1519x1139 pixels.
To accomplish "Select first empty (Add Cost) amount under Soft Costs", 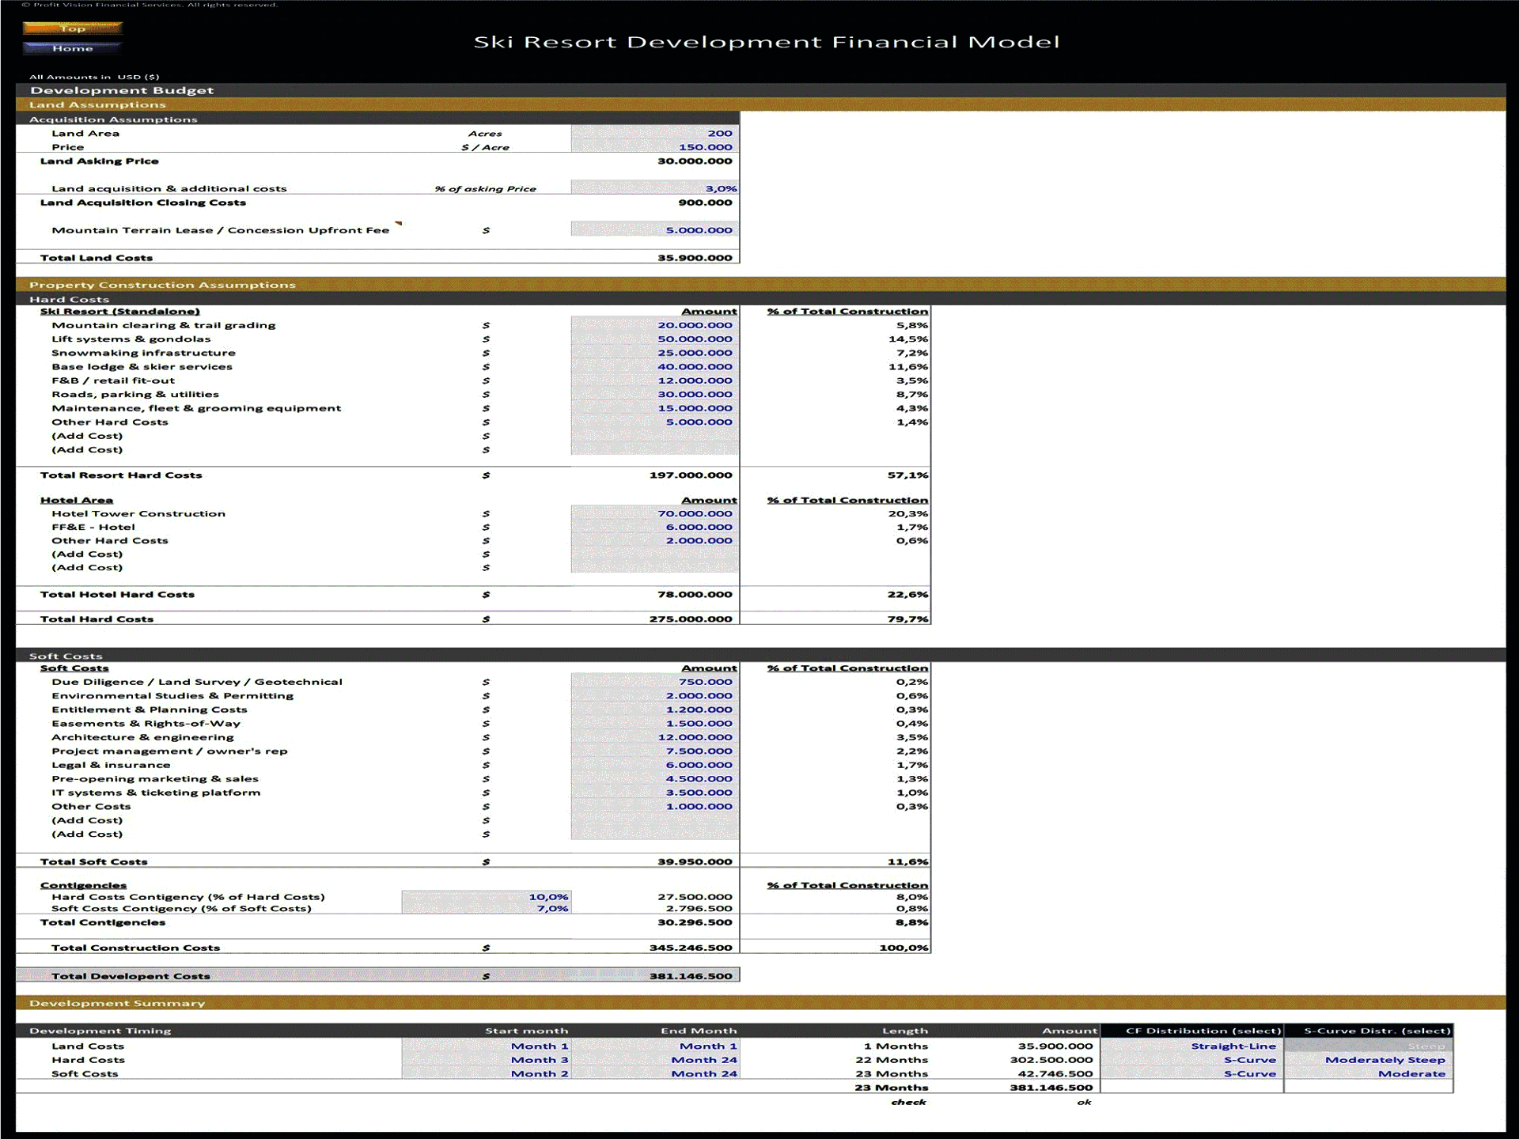I will click(x=655, y=820).
